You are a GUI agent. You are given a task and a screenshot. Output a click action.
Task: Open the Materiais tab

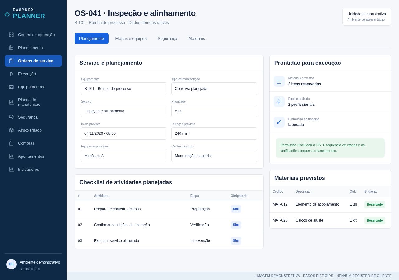pyautogui.click(x=197, y=38)
